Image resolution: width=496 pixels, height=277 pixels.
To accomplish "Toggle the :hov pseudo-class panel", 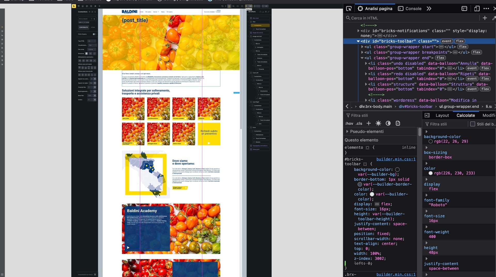I will (349, 124).
